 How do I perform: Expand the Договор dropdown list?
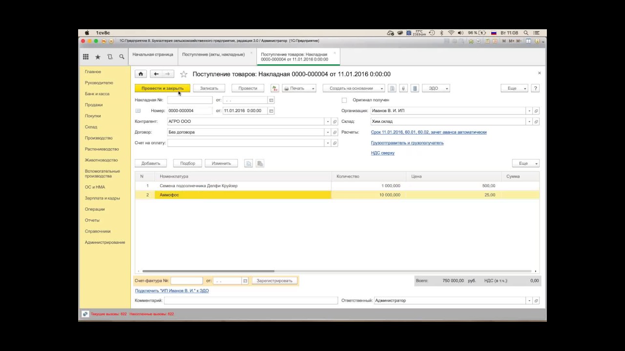[x=328, y=132]
